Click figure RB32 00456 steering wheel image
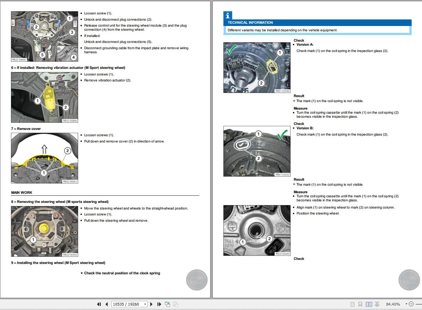Screen dimensions: 422x310 (44, 231)
